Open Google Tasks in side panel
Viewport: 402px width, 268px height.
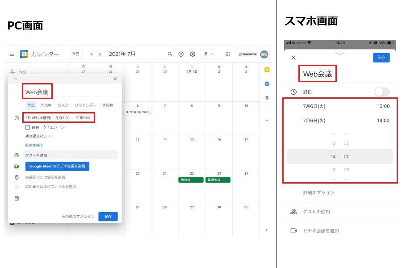pyautogui.click(x=267, y=84)
